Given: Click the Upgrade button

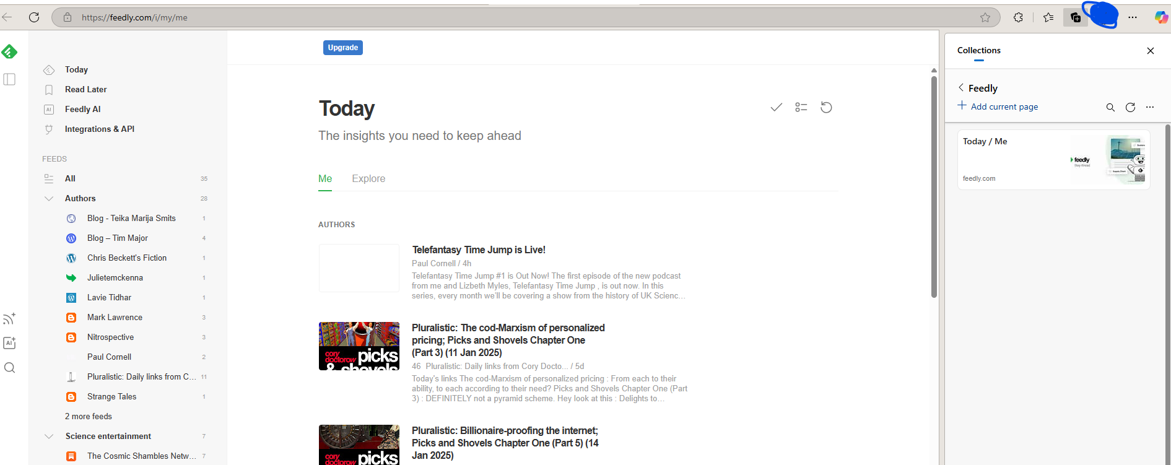Looking at the screenshot, I should (343, 48).
